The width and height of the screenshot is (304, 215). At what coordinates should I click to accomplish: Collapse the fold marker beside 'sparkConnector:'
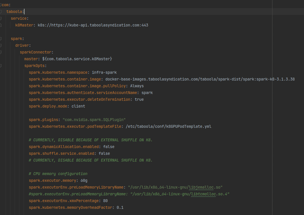pos(1,52)
